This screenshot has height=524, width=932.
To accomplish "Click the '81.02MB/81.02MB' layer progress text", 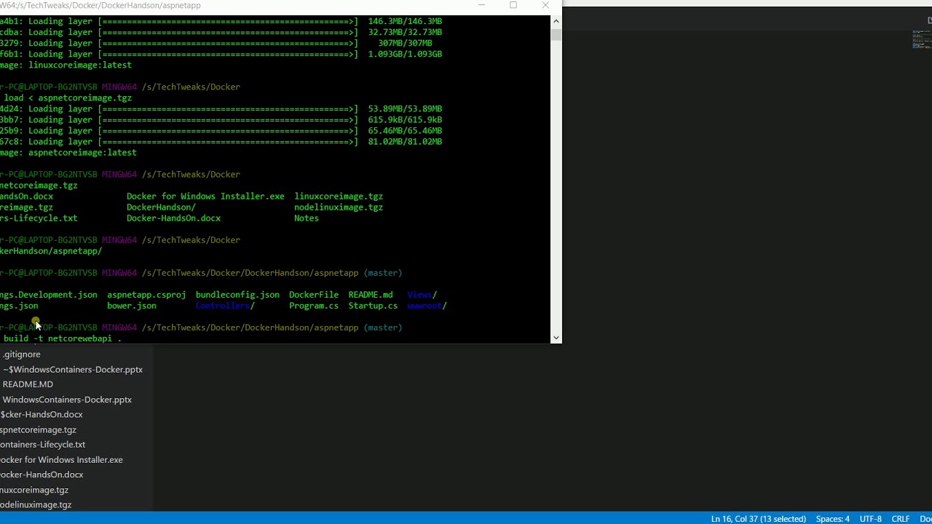I will [x=405, y=142].
